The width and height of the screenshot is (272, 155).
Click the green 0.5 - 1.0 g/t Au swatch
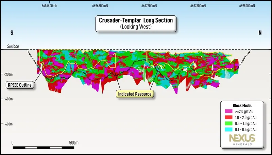tap(228, 123)
